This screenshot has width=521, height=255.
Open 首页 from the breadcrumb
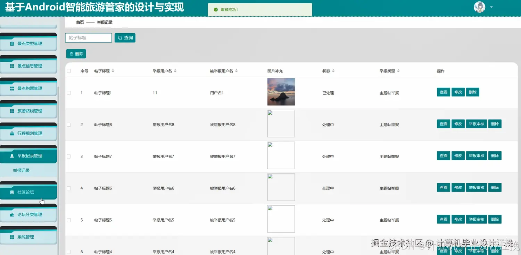80,22
